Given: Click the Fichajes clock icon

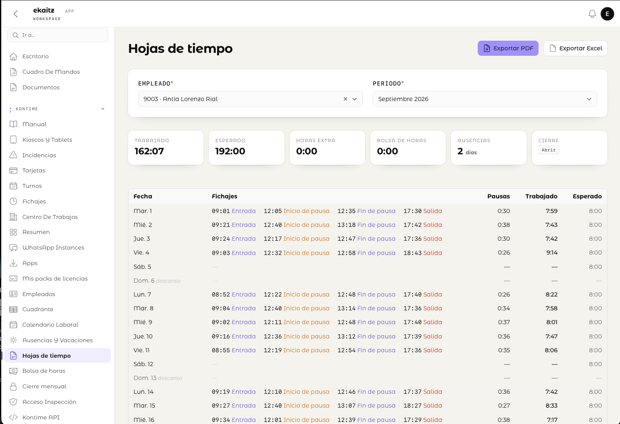Looking at the screenshot, I should [x=13, y=201].
